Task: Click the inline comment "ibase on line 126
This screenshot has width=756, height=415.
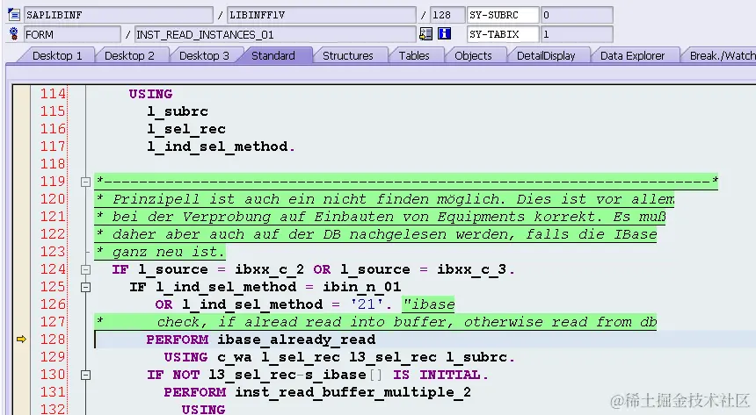Action: [x=429, y=304]
